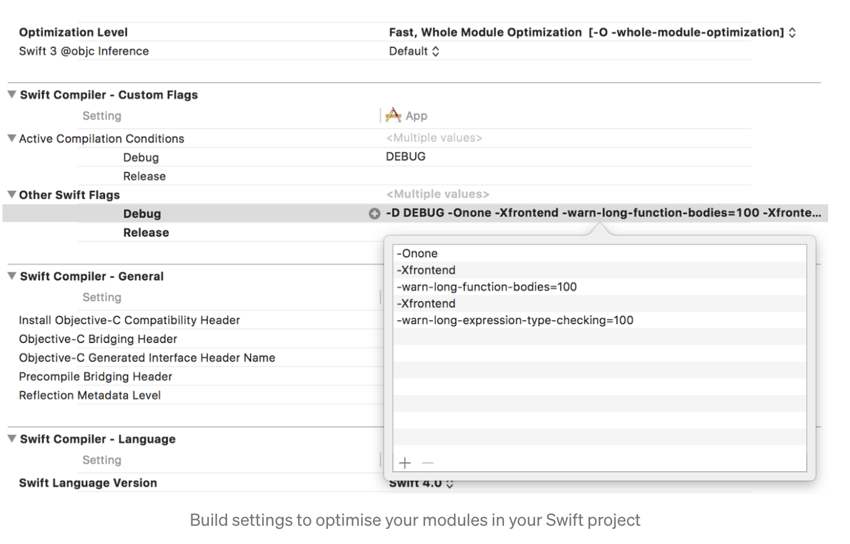Click the Debug flags value to edit it
This screenshot has width=850, height=544.
546,213
